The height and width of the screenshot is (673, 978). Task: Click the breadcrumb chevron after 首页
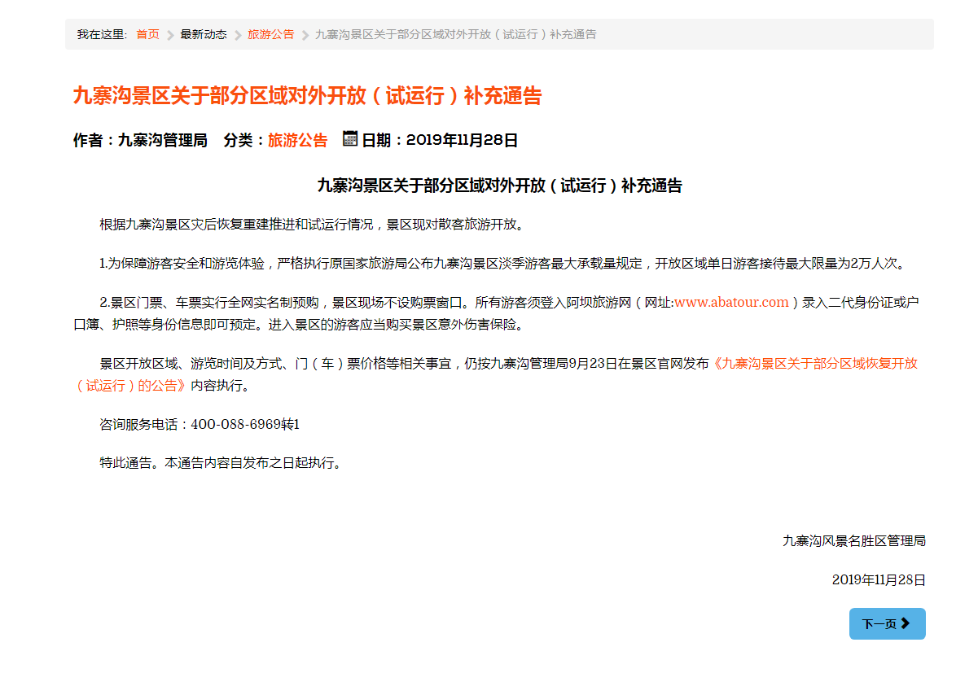click(x=170, y=35)
